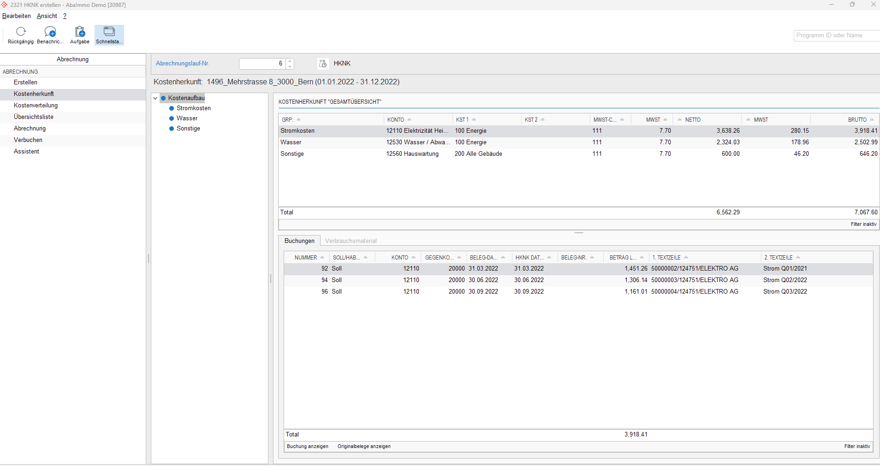Click the Programm ID oder Name field

pyautogui.click(x=835, y=35)
